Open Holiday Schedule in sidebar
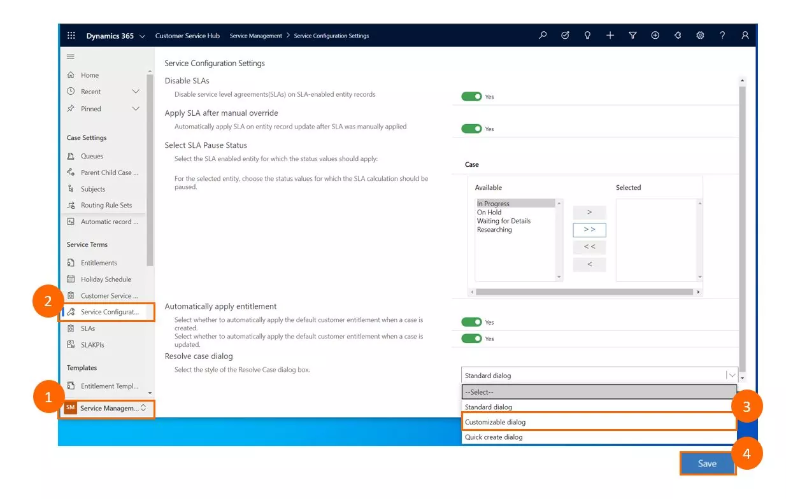 click(x=106, y=279)
